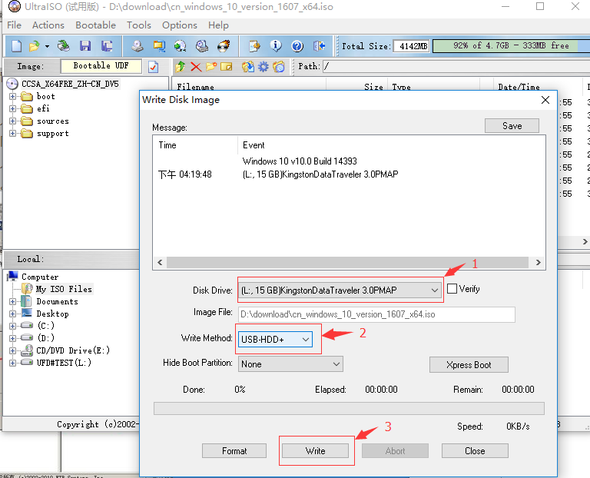The height and width of the screenshot is (478, 590).
Task: Click the New Folder icon in image toolbar
Action: 211,67
